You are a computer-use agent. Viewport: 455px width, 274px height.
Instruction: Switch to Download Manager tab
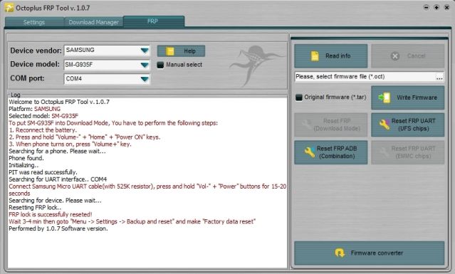click(93, 22)
